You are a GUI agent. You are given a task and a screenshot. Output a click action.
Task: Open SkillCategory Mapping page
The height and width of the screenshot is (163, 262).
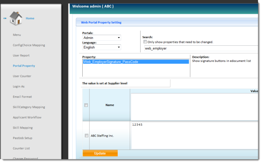pyautogui.click(x=29, y=107)
